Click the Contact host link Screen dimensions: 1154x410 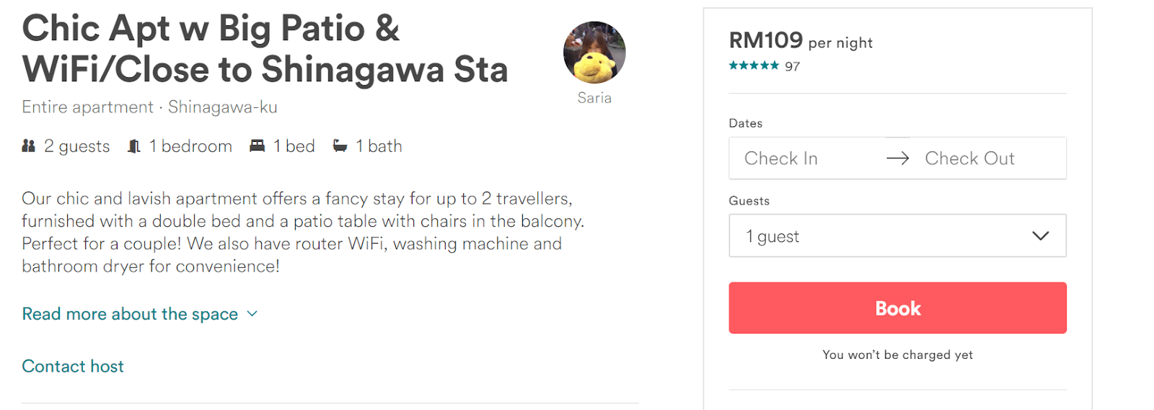click(73, 366)
